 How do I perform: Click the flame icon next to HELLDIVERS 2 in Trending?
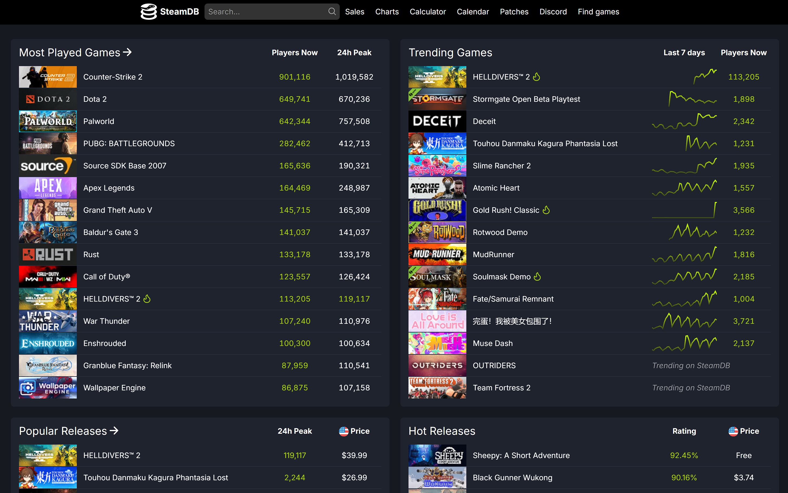536,77
